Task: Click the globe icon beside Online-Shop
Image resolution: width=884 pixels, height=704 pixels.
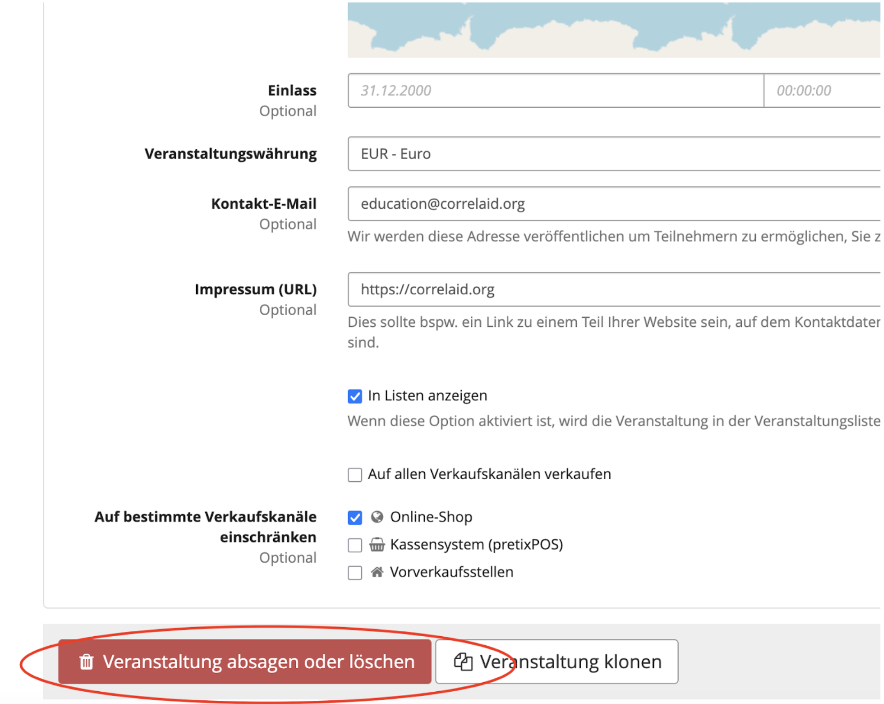Action: (377, 517)
